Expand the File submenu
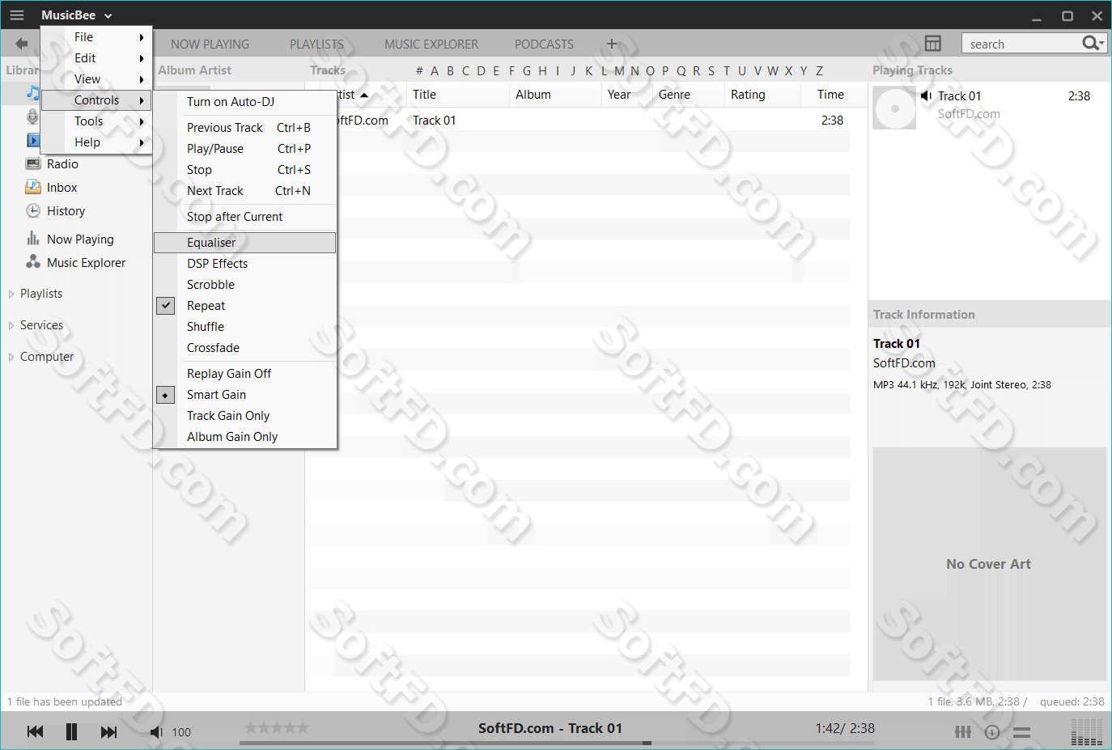The width and height of the screenshot is (1112, 750). coord(96,36)
